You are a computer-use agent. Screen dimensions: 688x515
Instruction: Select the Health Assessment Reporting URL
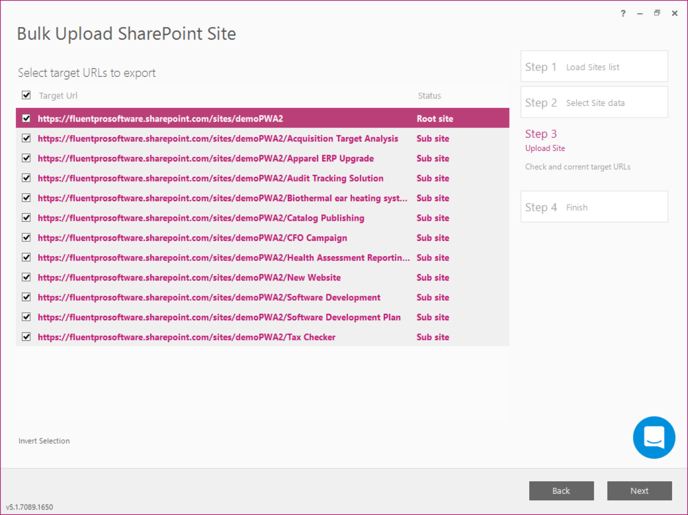[x=224, y=258]
